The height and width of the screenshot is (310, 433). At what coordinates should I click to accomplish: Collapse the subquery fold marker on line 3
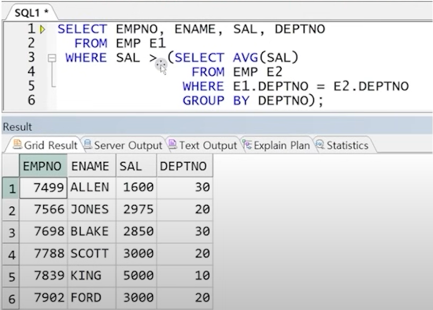(52, 58)
